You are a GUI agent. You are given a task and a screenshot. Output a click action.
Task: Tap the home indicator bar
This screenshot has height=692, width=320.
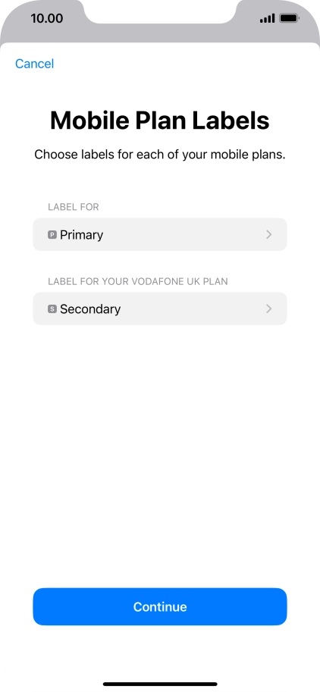(160, 684)
